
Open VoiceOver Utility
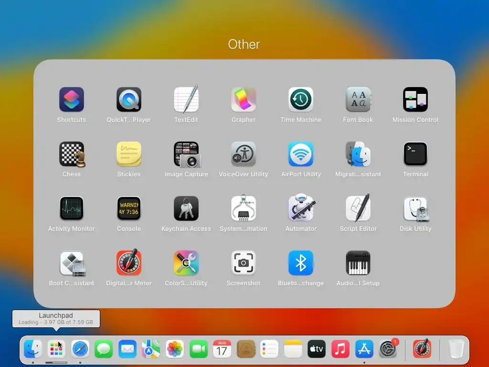pos(244,154)
